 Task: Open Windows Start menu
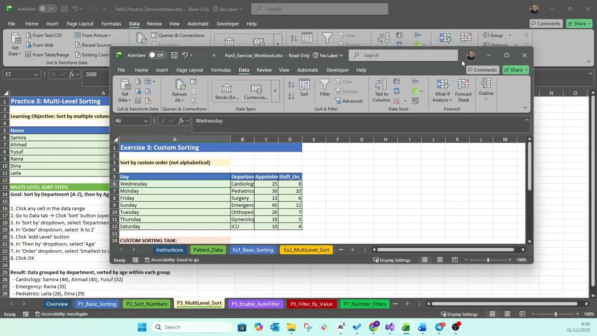click(x=142, y=327)
